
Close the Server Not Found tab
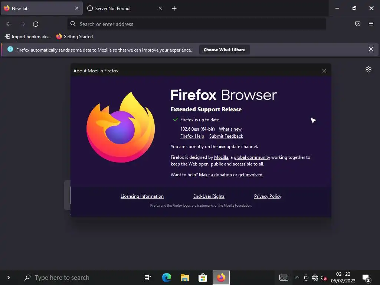(x=160, y=8)
